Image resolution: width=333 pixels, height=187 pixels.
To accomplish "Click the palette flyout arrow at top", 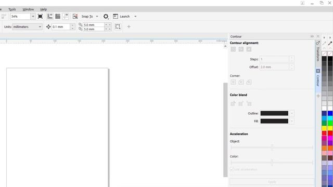I will click(x=324, y=37).
